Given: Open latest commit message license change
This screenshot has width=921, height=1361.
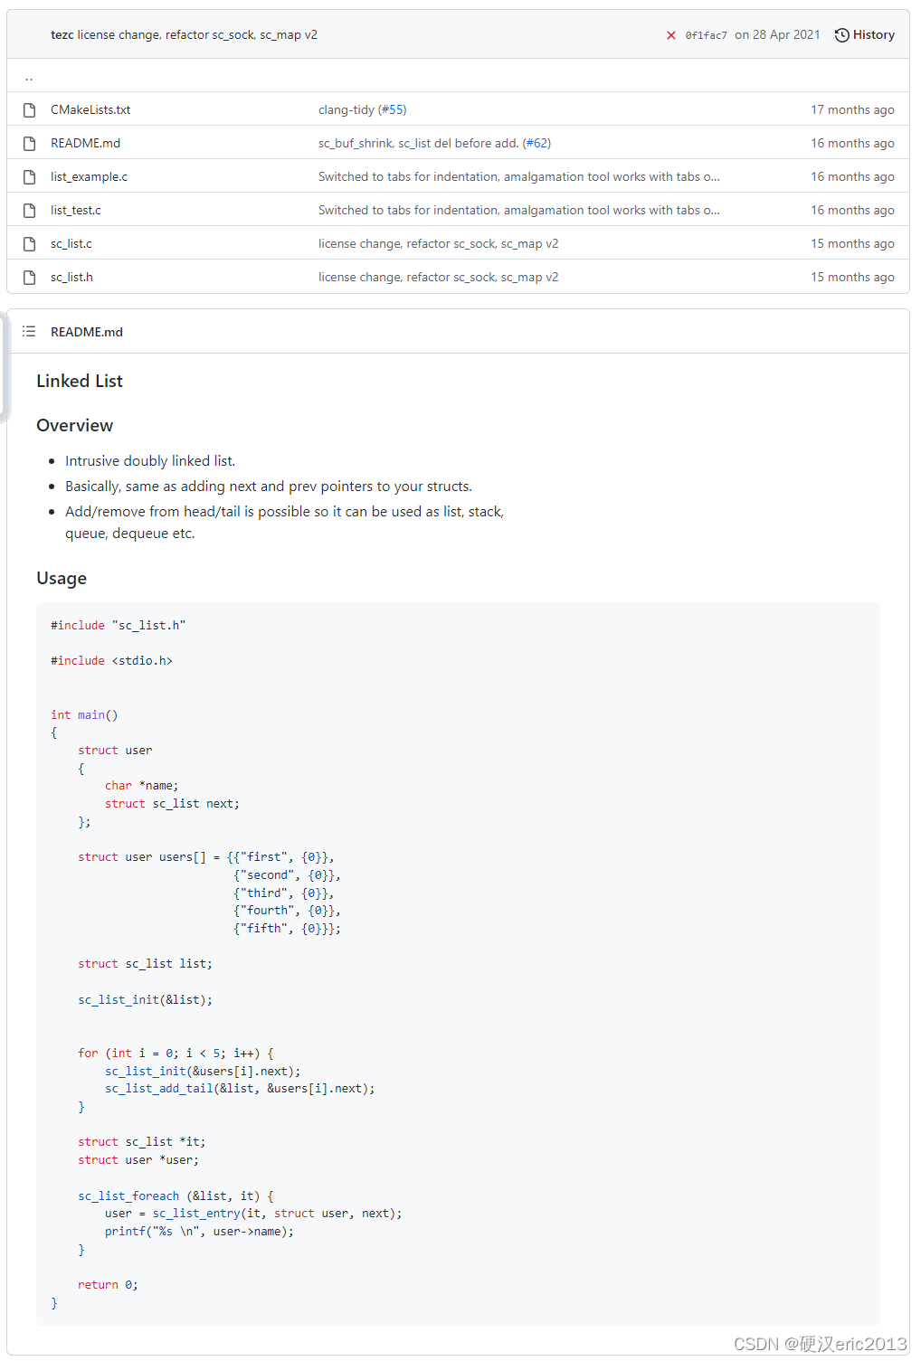Looking at the screenshot, I should [x=197, y=34].
